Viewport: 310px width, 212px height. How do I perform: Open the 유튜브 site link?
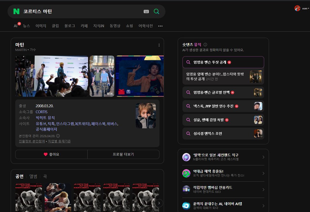(41, 123)
